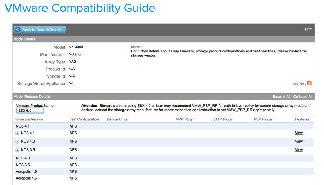324x185 pixels.
Task: Click Collapse All
Action: pos(303,97)
